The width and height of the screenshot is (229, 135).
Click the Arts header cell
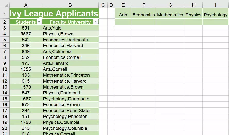(x=123, y=15)
